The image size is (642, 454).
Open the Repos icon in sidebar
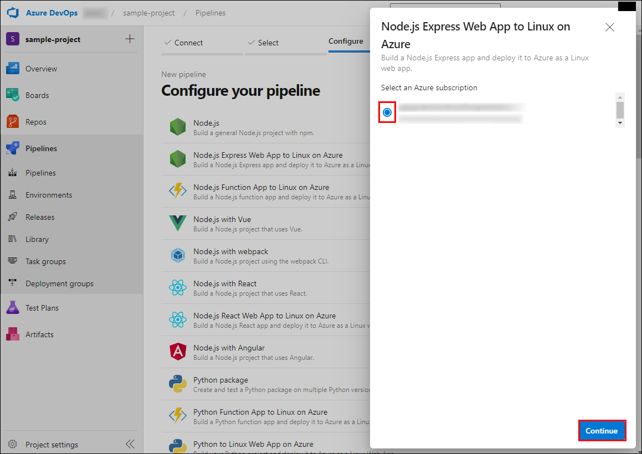tap(13, 122)
